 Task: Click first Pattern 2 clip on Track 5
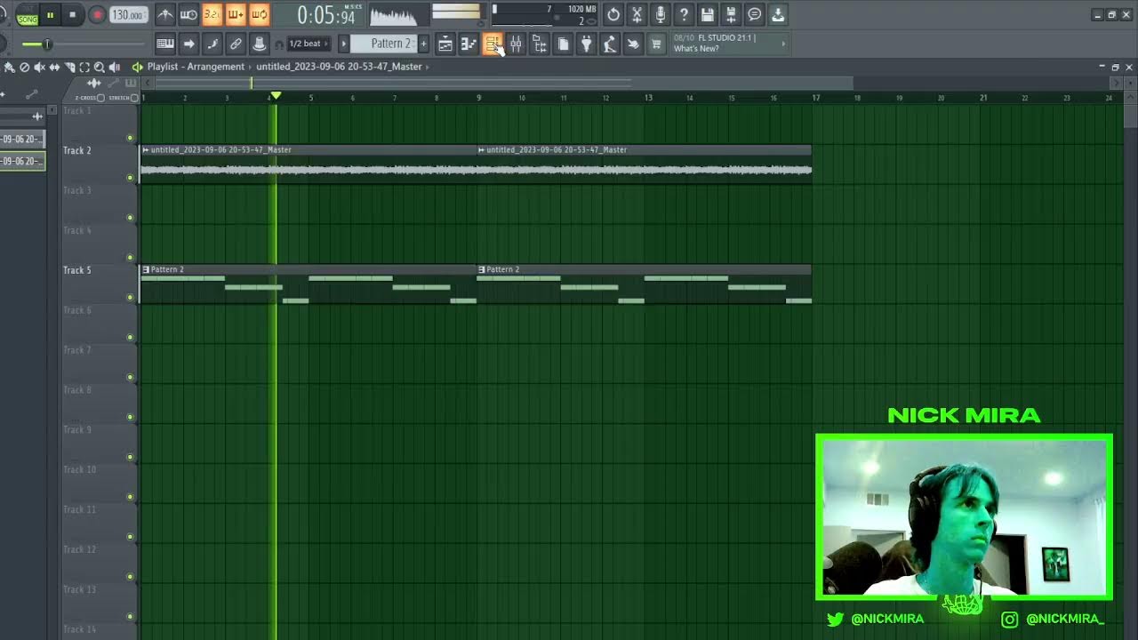tap(308, 284)
